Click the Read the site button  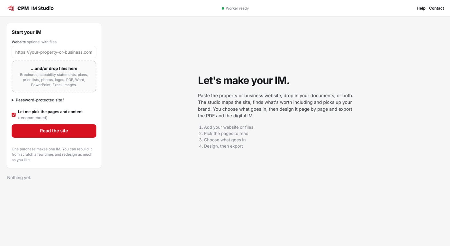54,131
